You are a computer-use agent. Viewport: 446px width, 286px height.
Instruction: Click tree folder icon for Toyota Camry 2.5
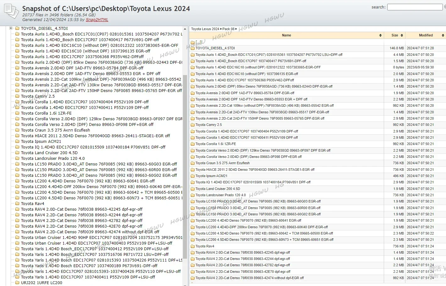[x=18, y=96]
